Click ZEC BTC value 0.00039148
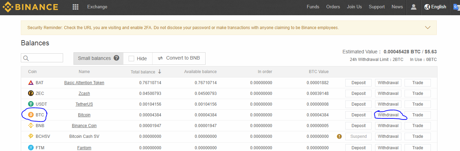The image size is (460, 151). [318, 94]
